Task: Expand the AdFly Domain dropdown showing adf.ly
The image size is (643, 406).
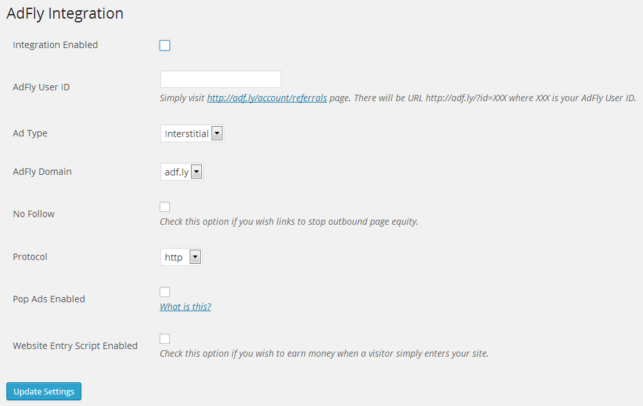Action: click(181, 172)
